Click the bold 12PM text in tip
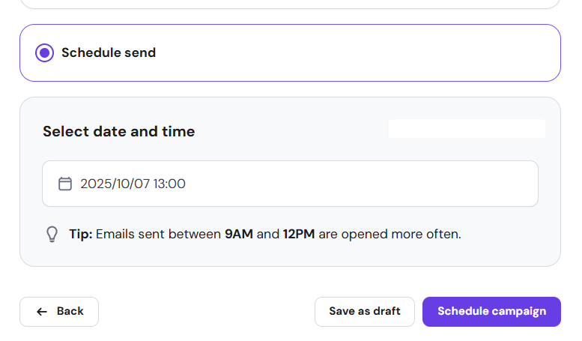582x341 pixels. coord(299,234)
